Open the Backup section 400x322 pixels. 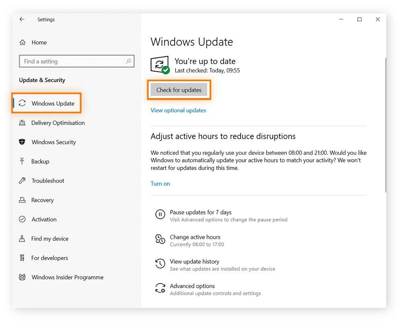coord(40,161)
